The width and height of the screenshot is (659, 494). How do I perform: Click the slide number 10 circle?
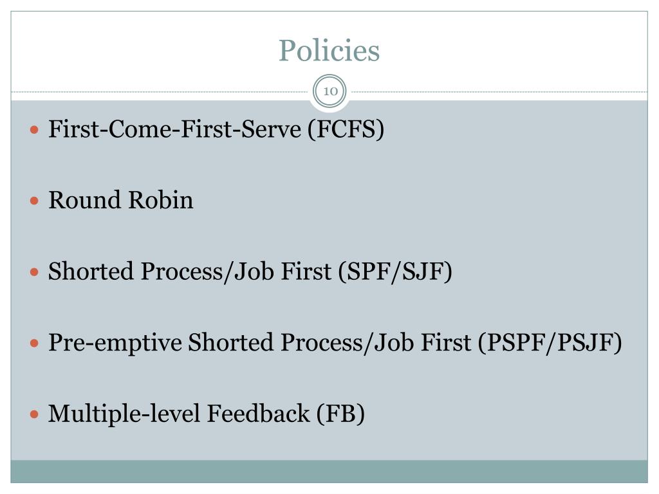click(x=330, y=91)
